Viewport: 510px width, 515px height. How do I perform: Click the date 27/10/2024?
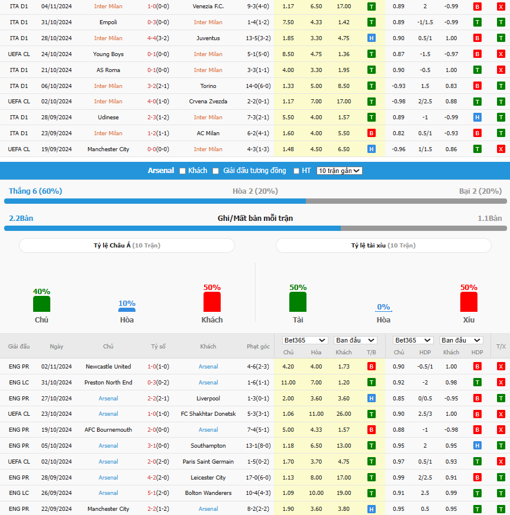tap(57, 399)
